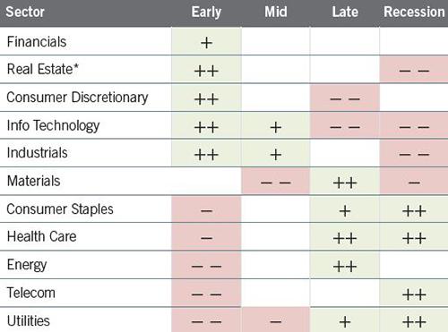Click the Health Care sector label
448x332 pixels.
tap(41, 236)
